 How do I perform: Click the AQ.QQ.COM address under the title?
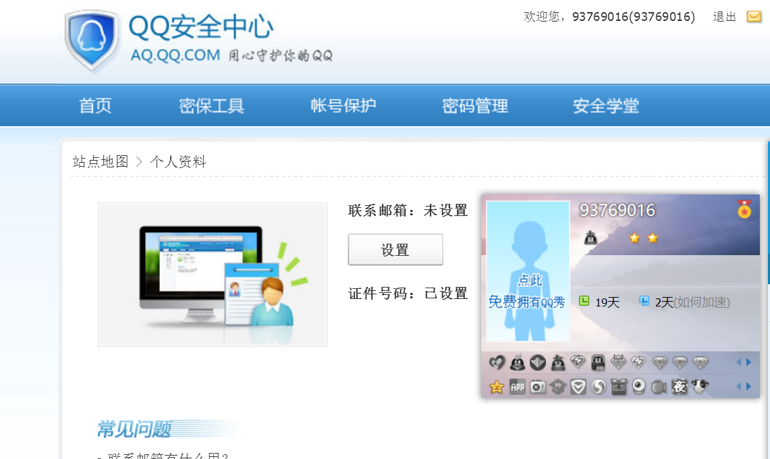(x=175, y=55)
